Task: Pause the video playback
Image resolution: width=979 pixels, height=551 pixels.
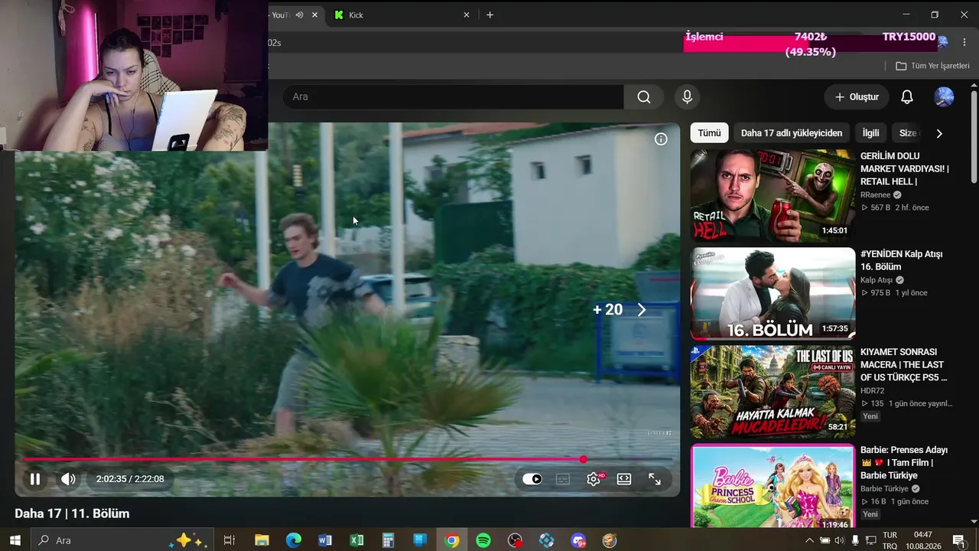Action: point(35,479)
